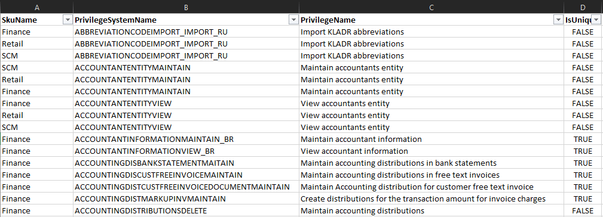Click 'Maintain accounting distributions in free text invoices'
This screenshot has height=217, width=603.
431,175
